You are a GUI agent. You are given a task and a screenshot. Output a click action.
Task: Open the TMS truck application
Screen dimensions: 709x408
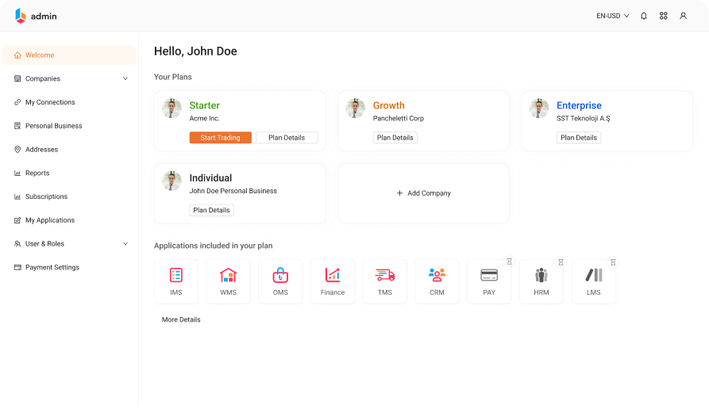click(385, 281)
